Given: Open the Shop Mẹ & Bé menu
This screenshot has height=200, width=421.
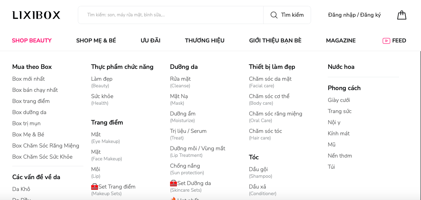Looking at the screenshot, I should pyautogui.click(x=96, y=41).
